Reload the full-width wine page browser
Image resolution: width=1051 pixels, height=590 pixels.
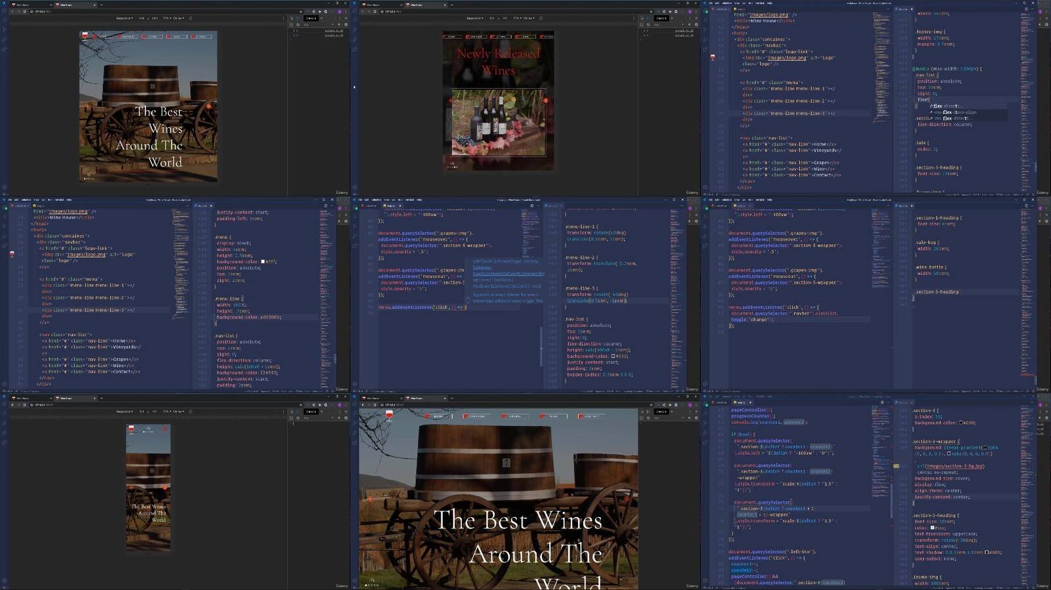click(x=376, y=405)
